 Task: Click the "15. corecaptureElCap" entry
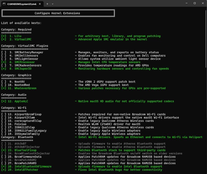click(x=25, y=121)
